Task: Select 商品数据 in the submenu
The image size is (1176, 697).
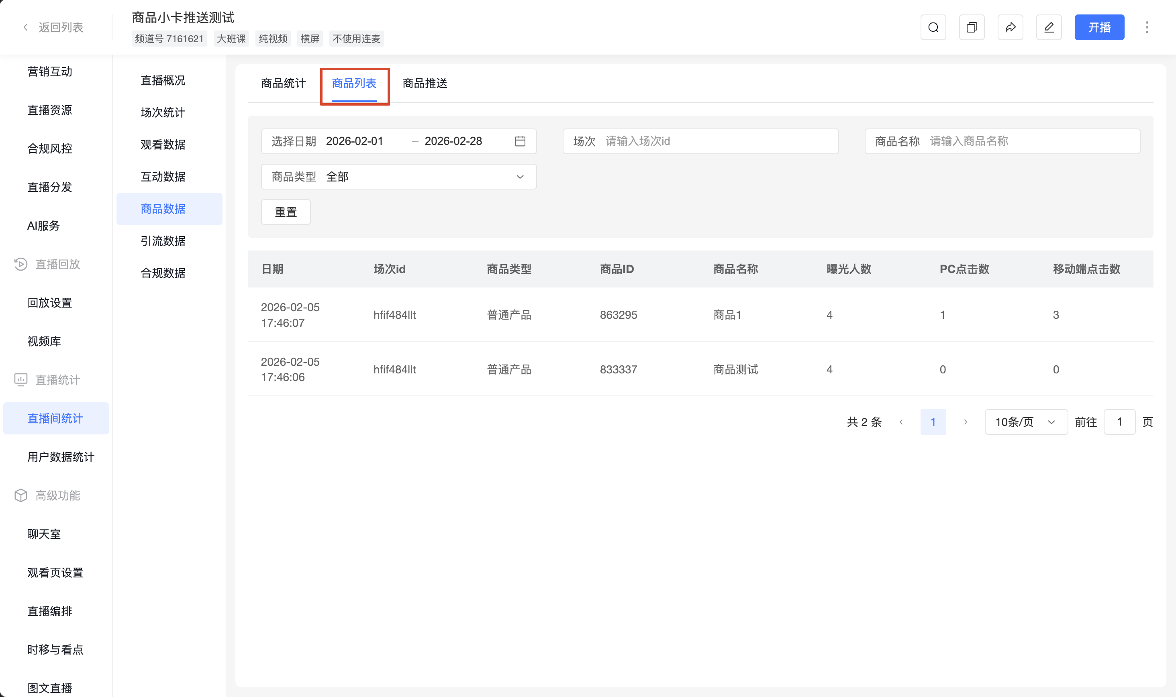Action: (x=169, y=208)
